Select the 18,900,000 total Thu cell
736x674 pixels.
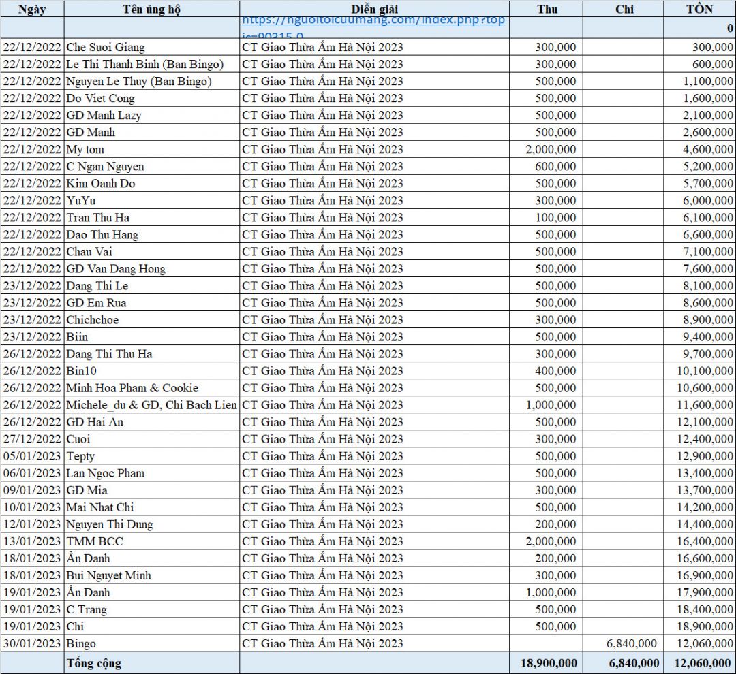[x=549, y=662]
